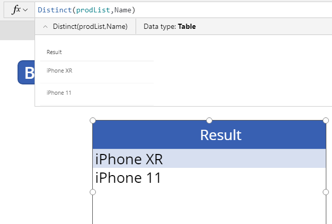Image resolution: width=332 pixels, height=224 pixels.
Task: Select the iPhone 11 row in data table
Action: [x=209, y=177]
